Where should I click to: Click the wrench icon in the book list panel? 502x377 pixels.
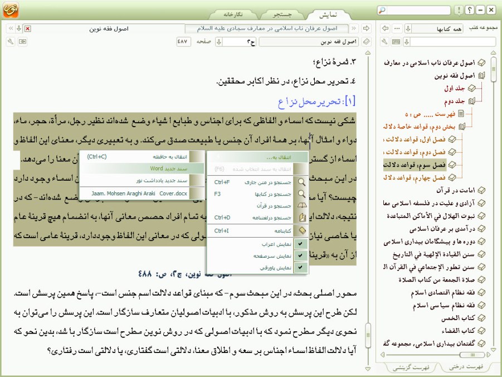385,41
